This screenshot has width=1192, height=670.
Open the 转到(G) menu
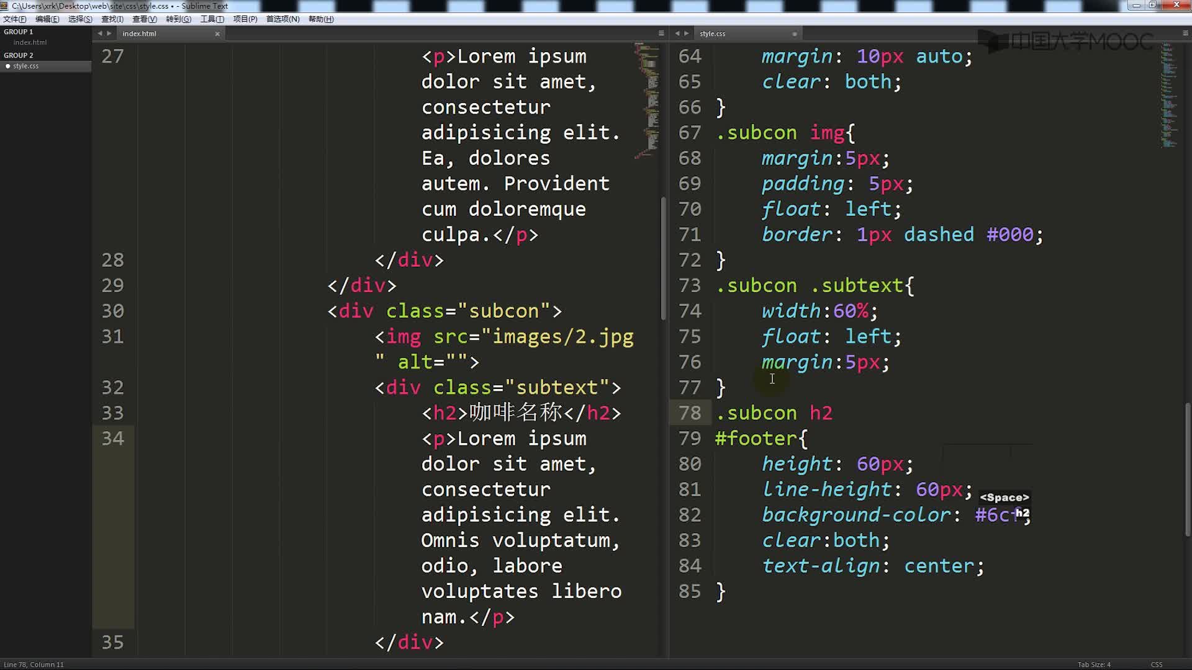[178, 19]
